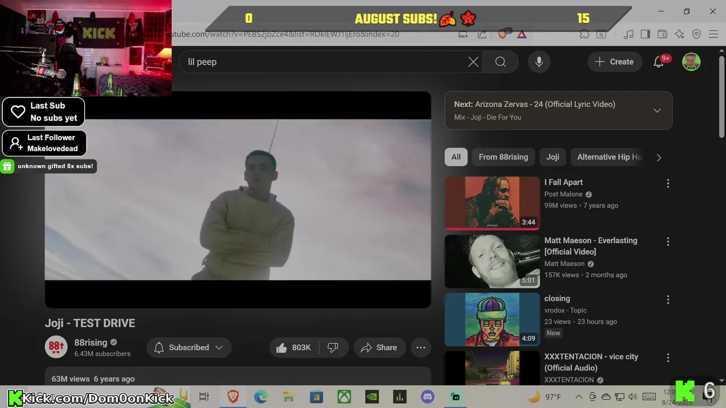
Task: Open Task View on the taskbar
Action: (x=204, y=397)
